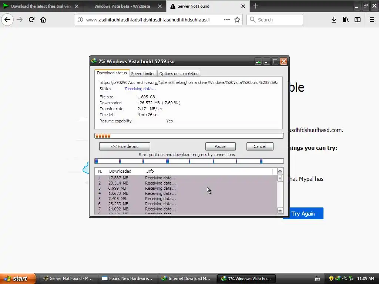Click the 'Receiving data...' status text
The width and height of the screenshot is (379, 284).
140,89
